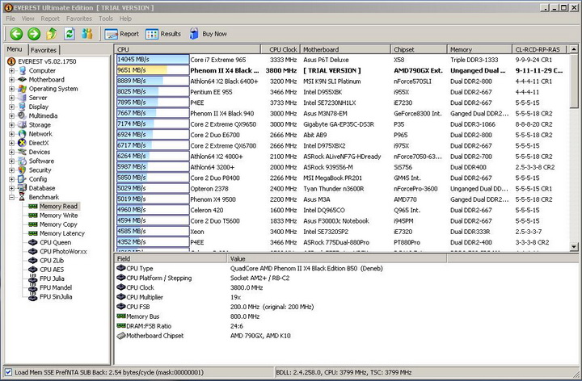Select the Server tree icon
Image resolution: width=582 pixels, height=381 pixels.
click(23, 98)
